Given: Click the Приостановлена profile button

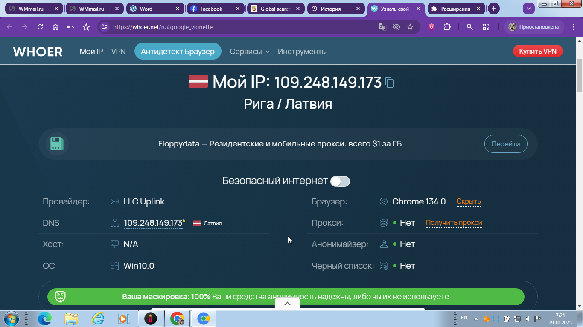Looking at the screenshot, I should (x=534, y=27).
